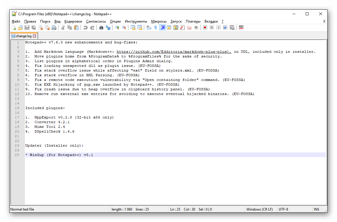Click 'Ln : 25' position status entry
The height and width of the screenshot is (222, 337).
175,209
